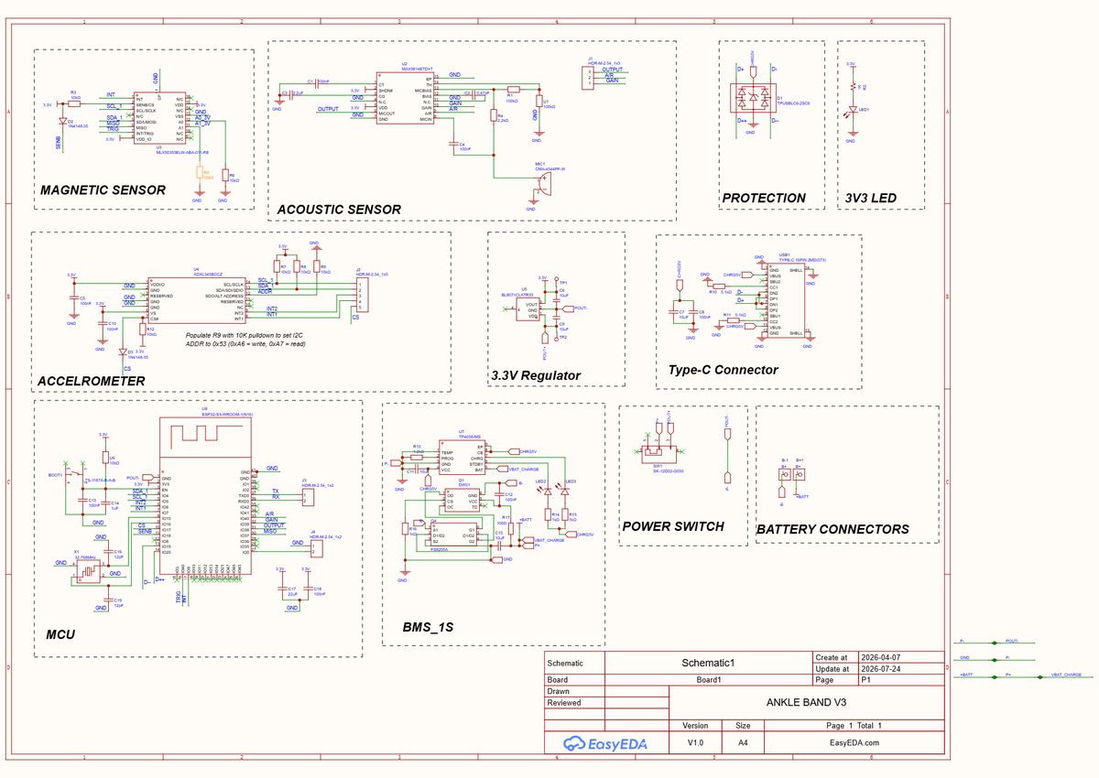Click the V1.0 version cell

pyautogui.click(x=695, y=743)
